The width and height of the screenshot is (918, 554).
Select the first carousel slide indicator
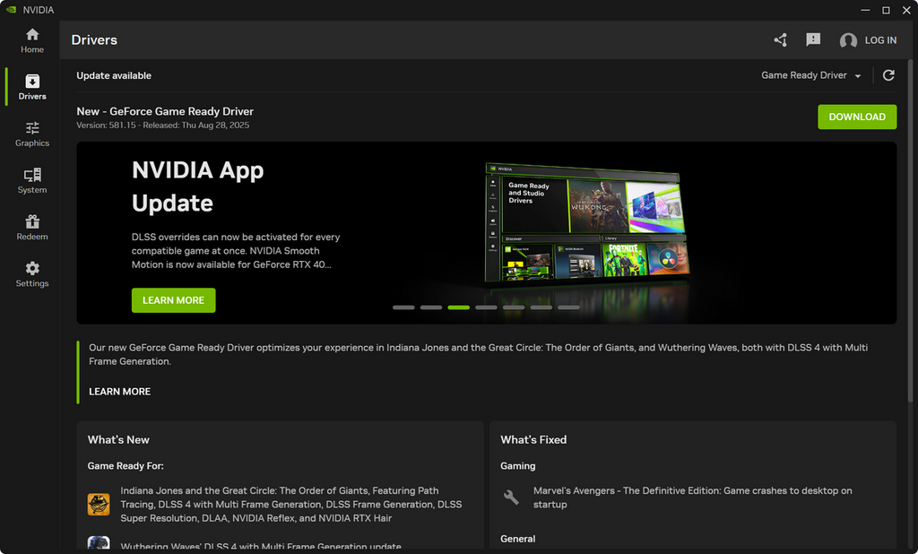[x=403, y=307]
